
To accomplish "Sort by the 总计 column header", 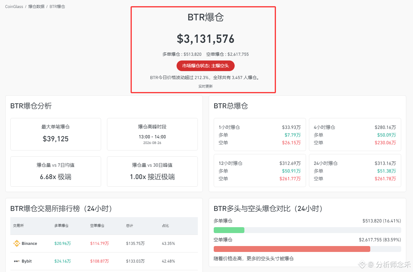I will (x=129, y=226).
